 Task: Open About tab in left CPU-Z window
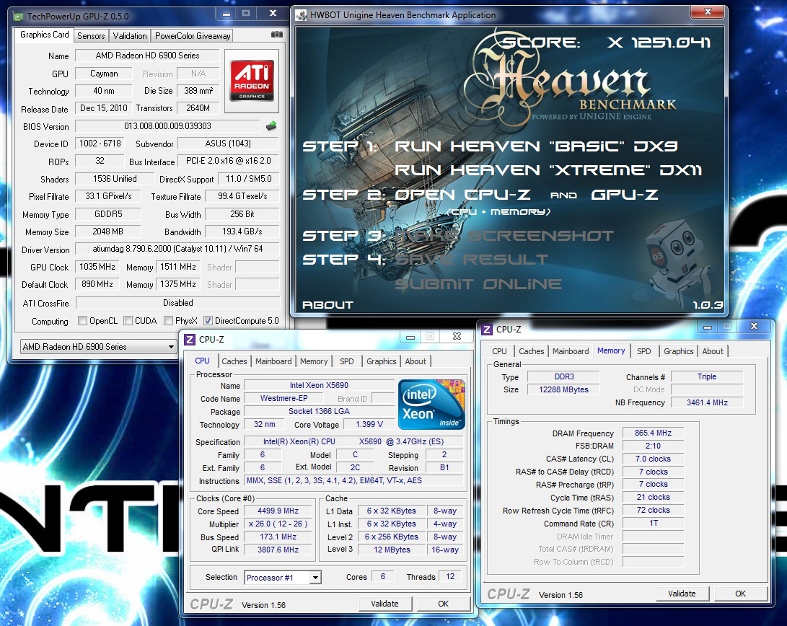coord(415,361)
